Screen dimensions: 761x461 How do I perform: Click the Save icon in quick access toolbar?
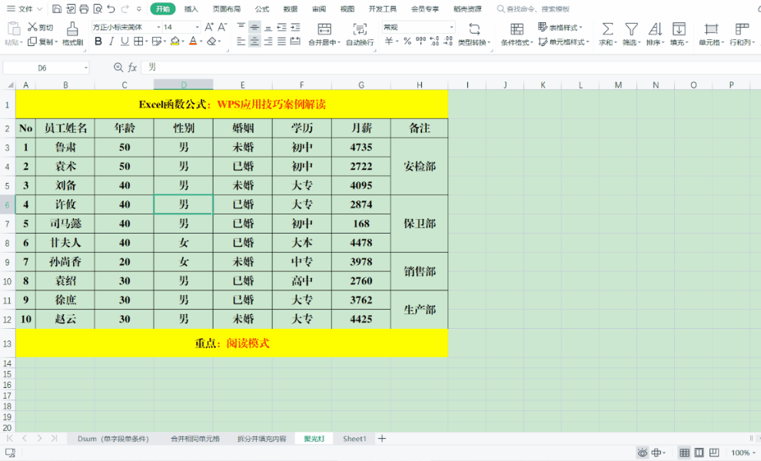(57, 9)
